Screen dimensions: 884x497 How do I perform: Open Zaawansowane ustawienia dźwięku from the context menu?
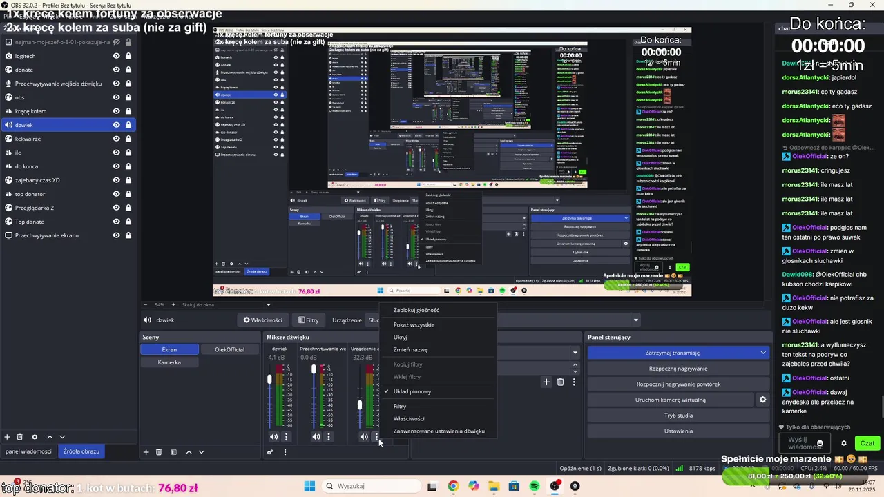click(x=439, y=431)
